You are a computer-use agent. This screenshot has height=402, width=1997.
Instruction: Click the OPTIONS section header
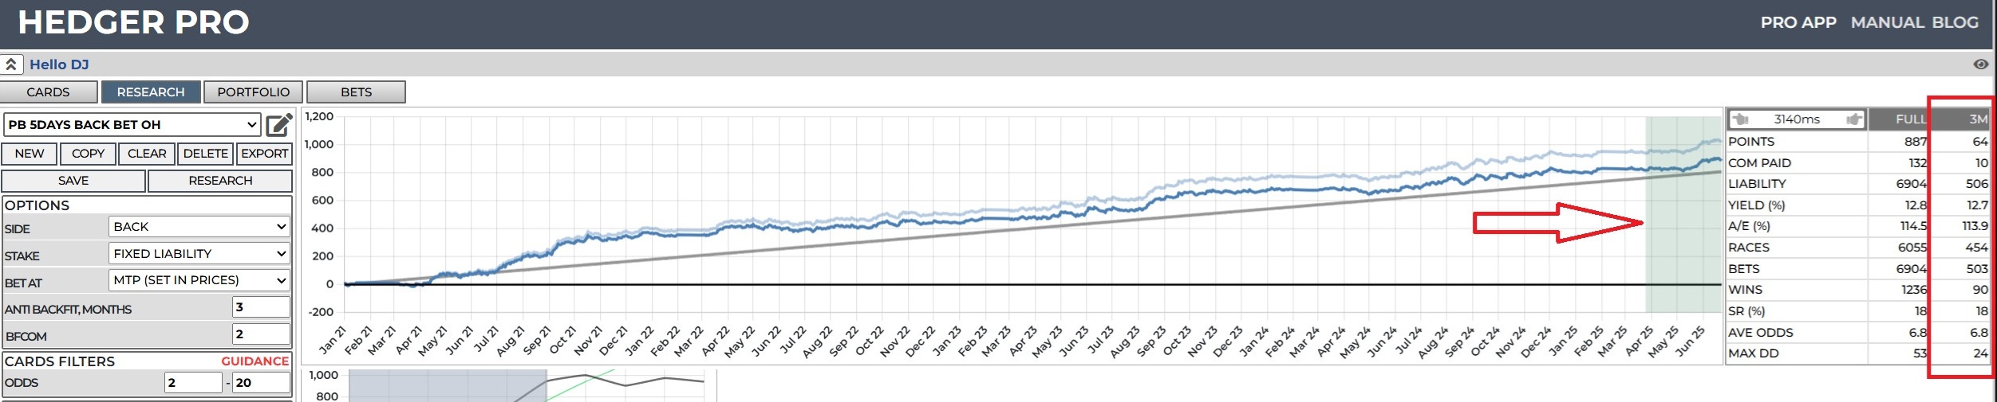[37, 205]
